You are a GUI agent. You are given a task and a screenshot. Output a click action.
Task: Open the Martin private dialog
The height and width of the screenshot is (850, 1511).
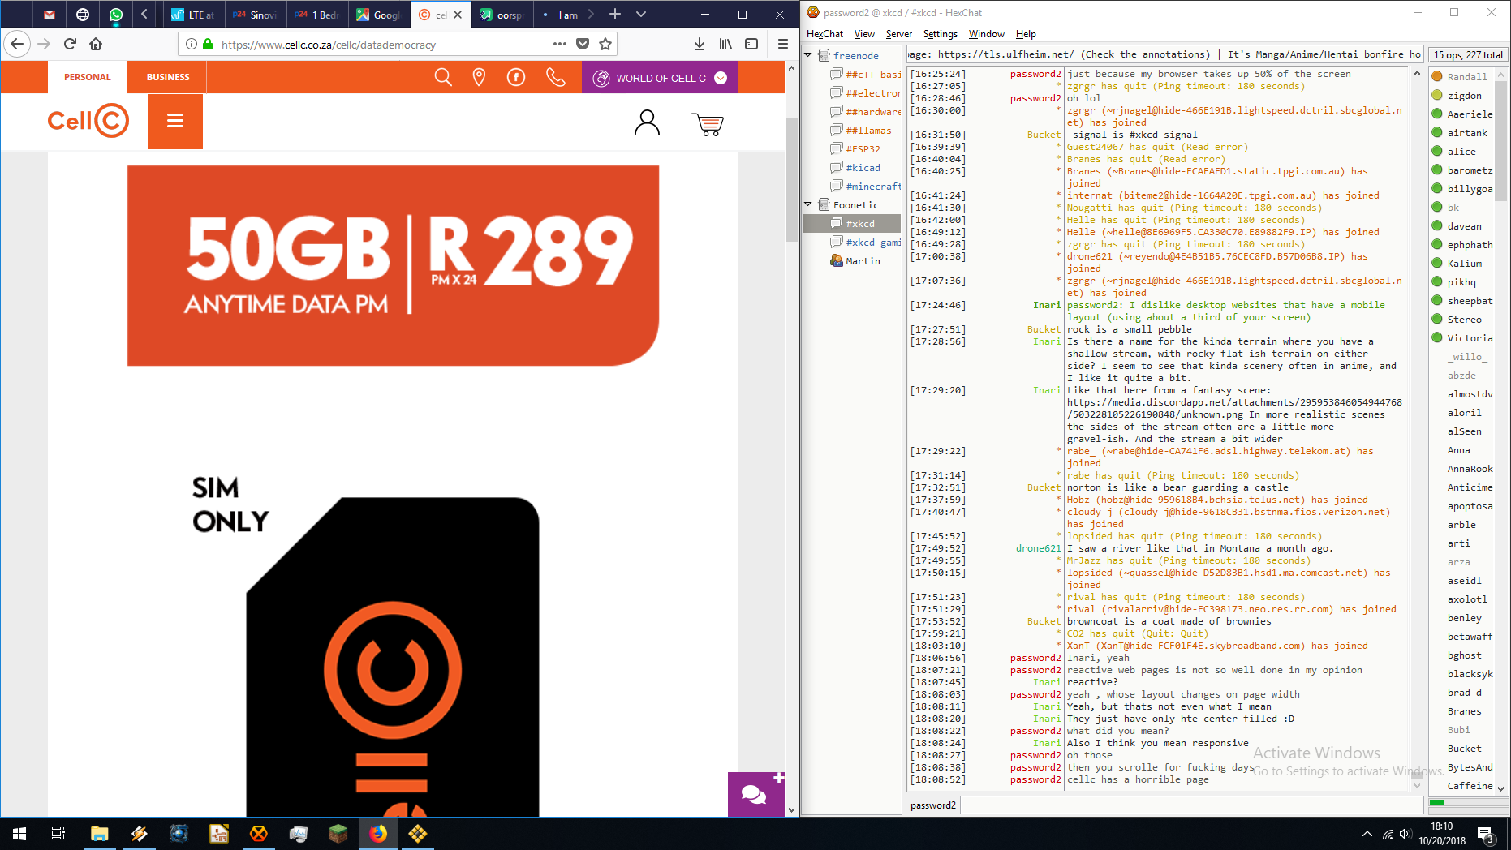(862, 260)
